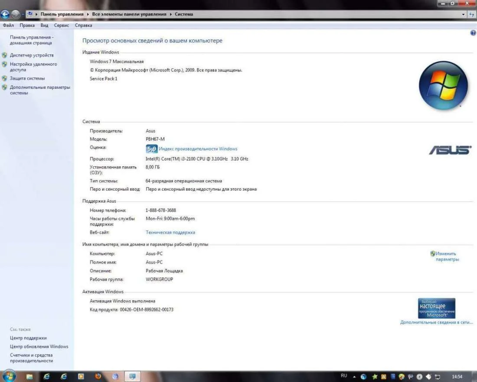Click the Control Panel icon in the address bar
The width and height of the screenshot is (477, 382).
tap(30, 14)
